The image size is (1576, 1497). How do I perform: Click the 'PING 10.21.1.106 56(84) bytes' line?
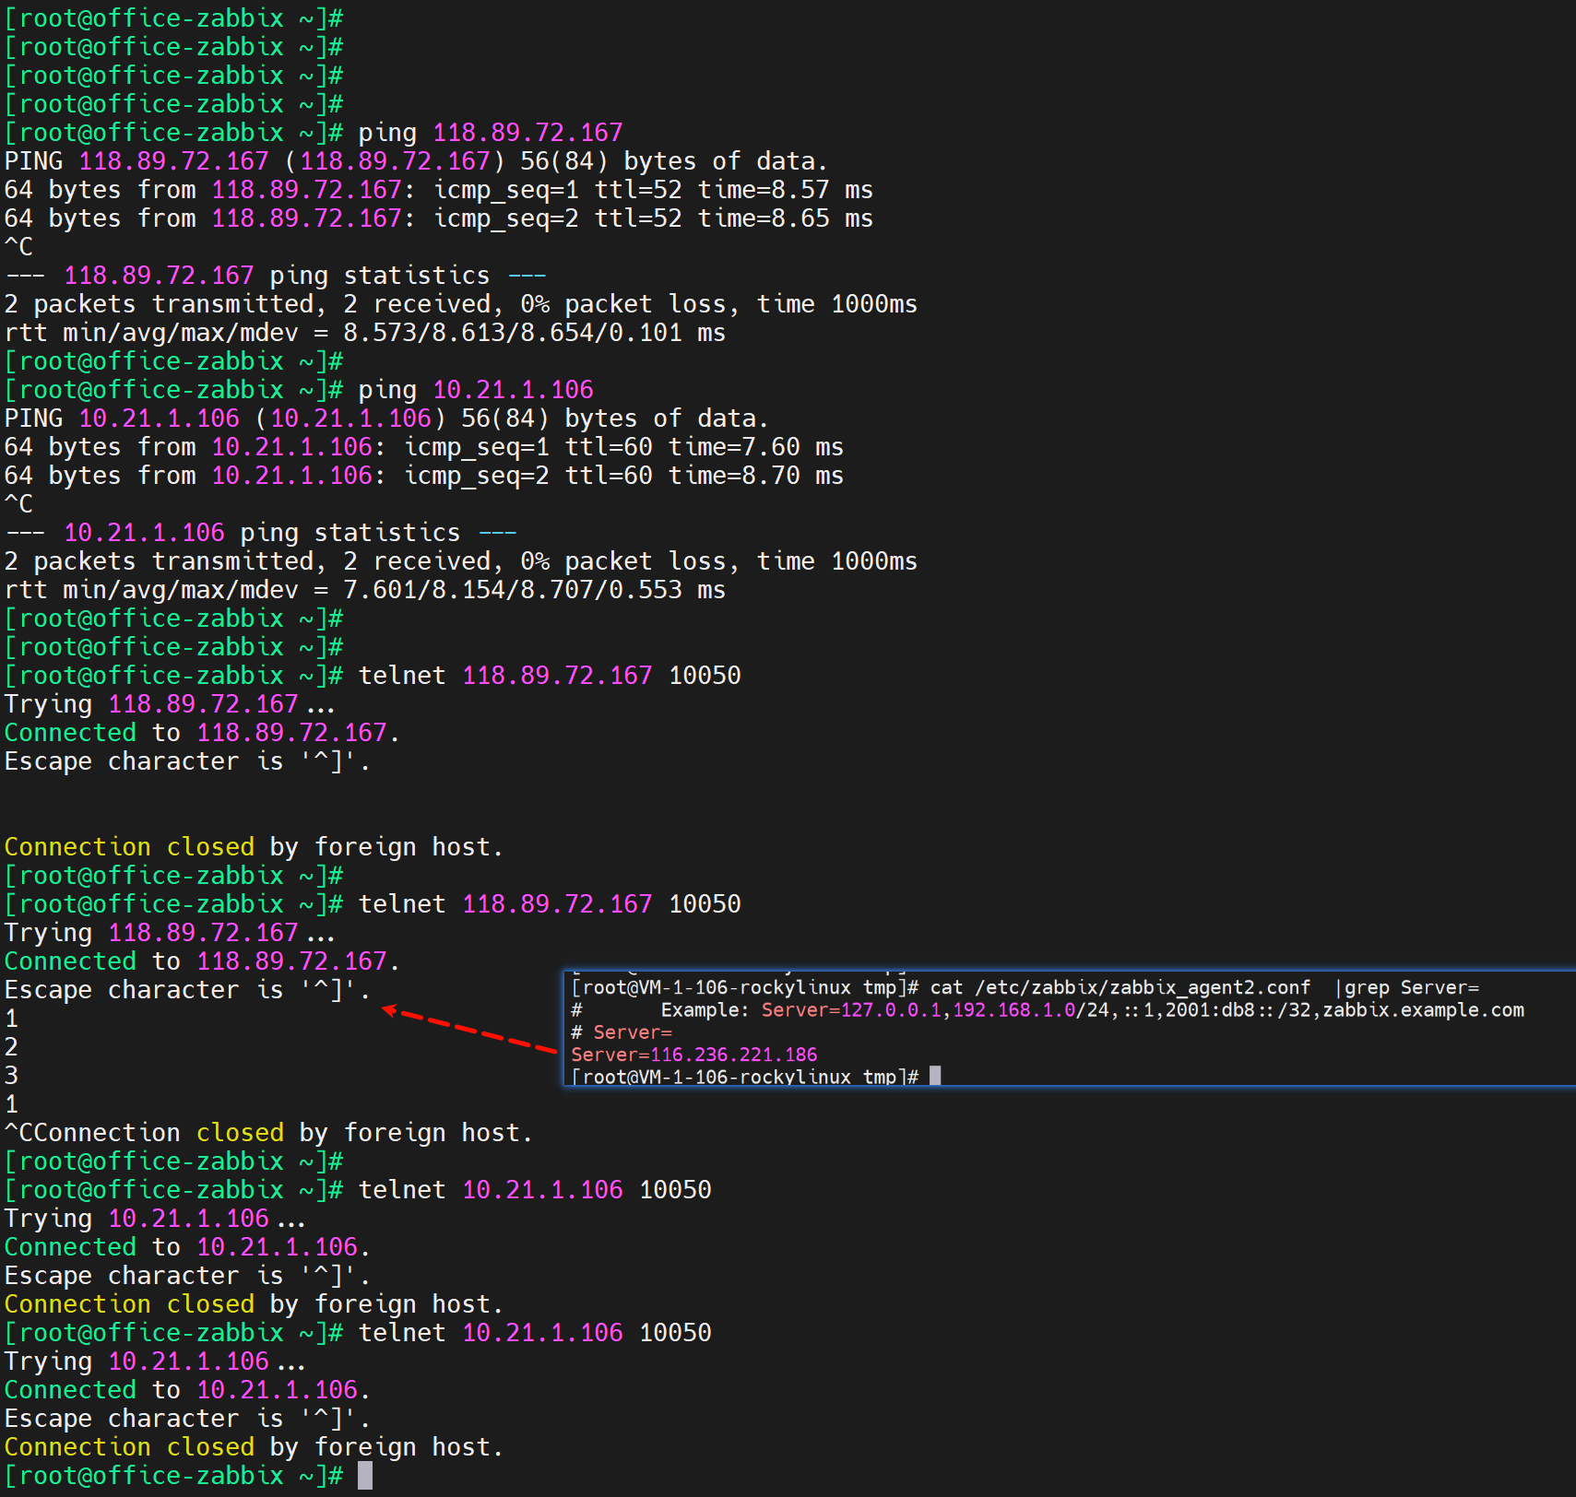coord(385,418)
